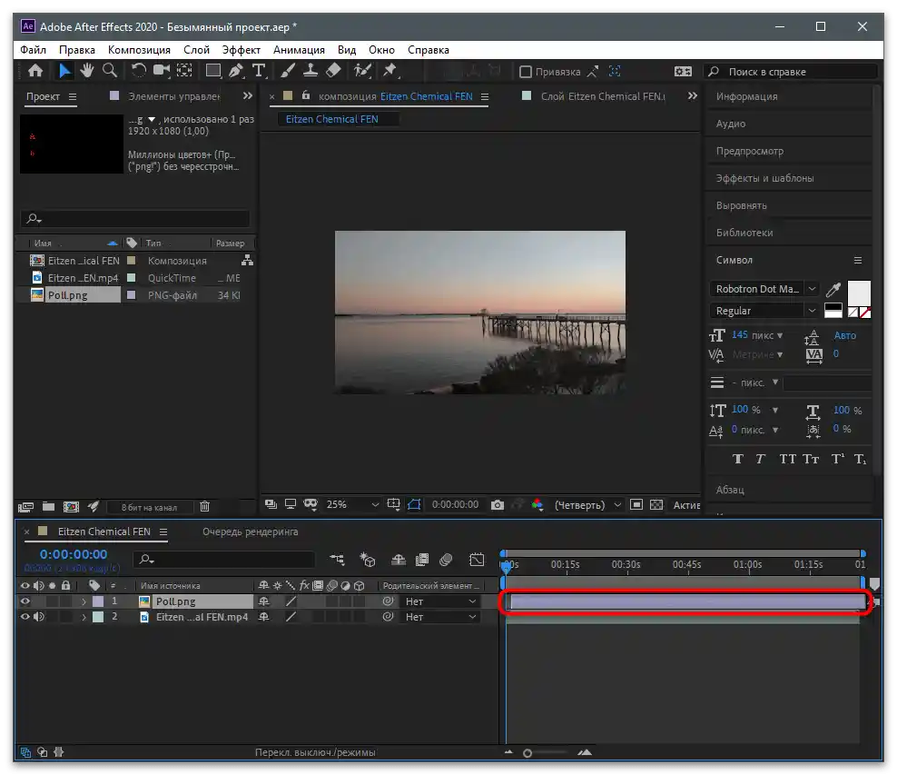Screen dimensions: 897x775
Task: Expand Poll.png layer properties
Action: coord(84,601)
